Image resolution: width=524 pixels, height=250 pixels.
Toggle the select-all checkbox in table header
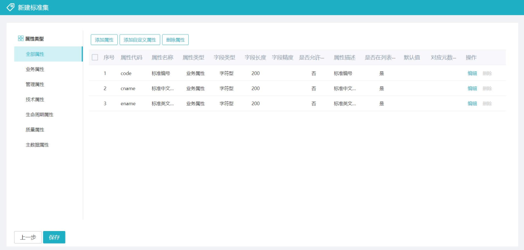pos(95,57)
